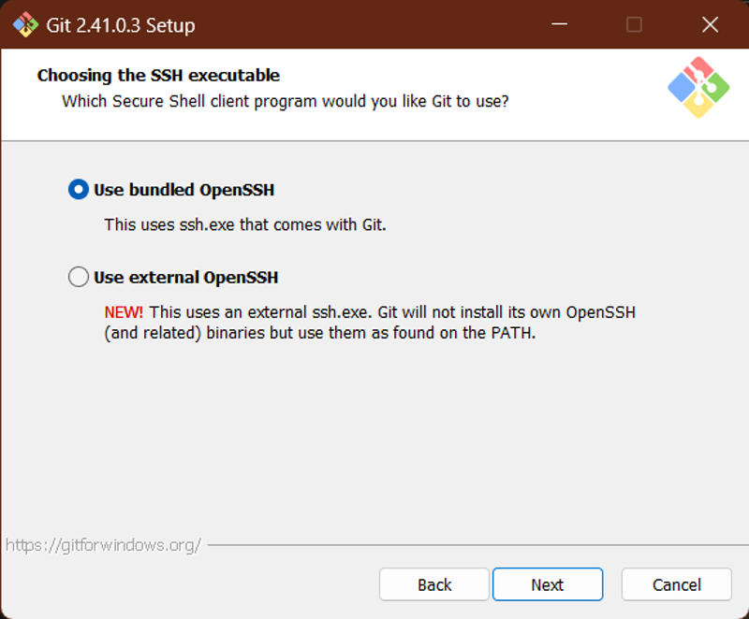749x619 pixels.
Task: Click the external ssh.exe PATH description
Action: coord(370,323)
